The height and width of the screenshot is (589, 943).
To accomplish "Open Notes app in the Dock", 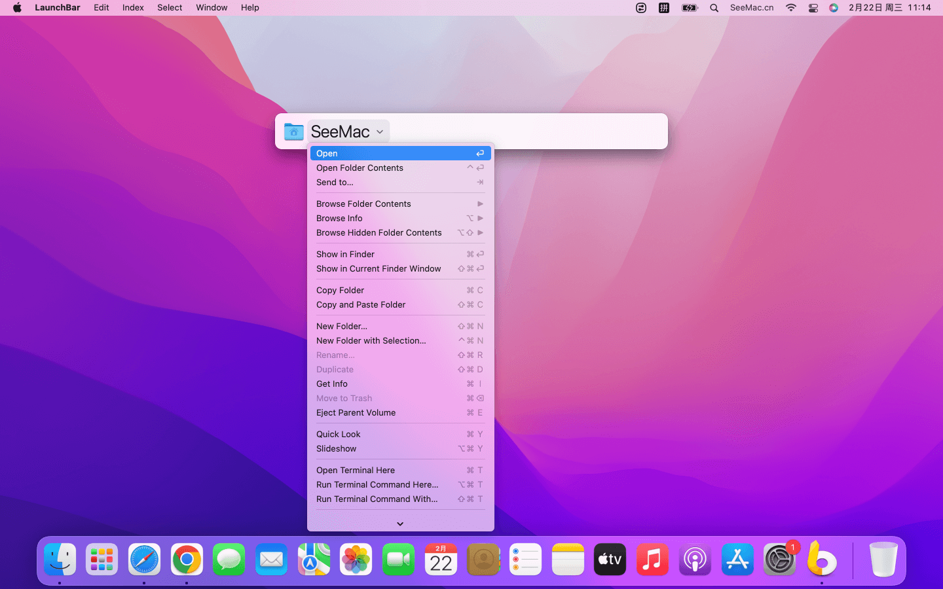I will [x=568, y=560].
